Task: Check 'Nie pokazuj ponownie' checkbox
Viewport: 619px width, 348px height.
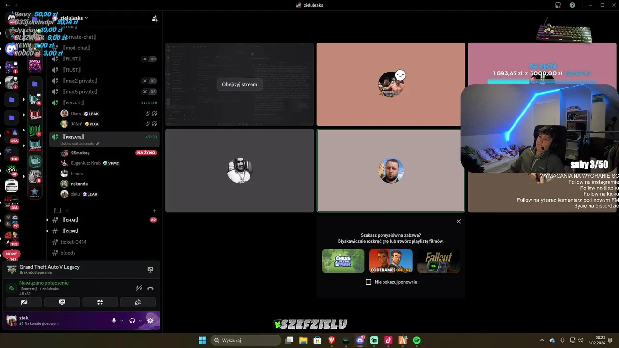Action: (x=368, y=282)
